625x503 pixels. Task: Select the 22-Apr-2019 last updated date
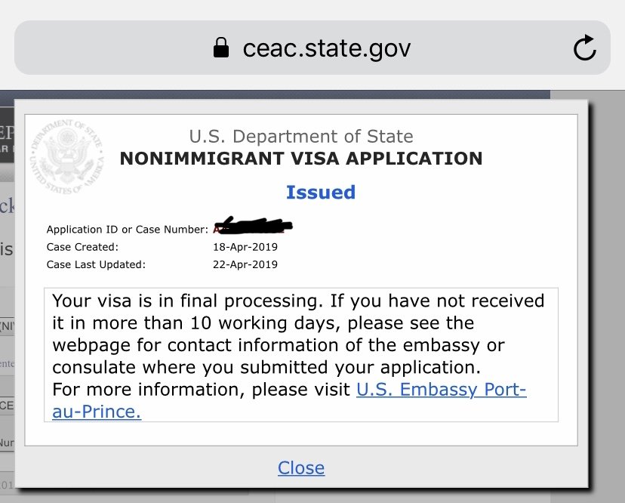click(245, 264)
